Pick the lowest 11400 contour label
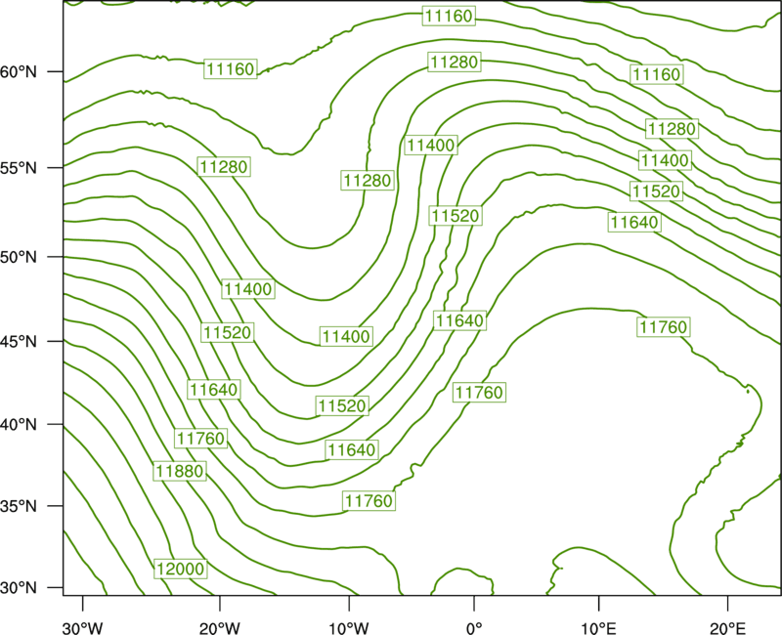Image resolution: width=782 pixels, height=635 pixels. (346, 336)
